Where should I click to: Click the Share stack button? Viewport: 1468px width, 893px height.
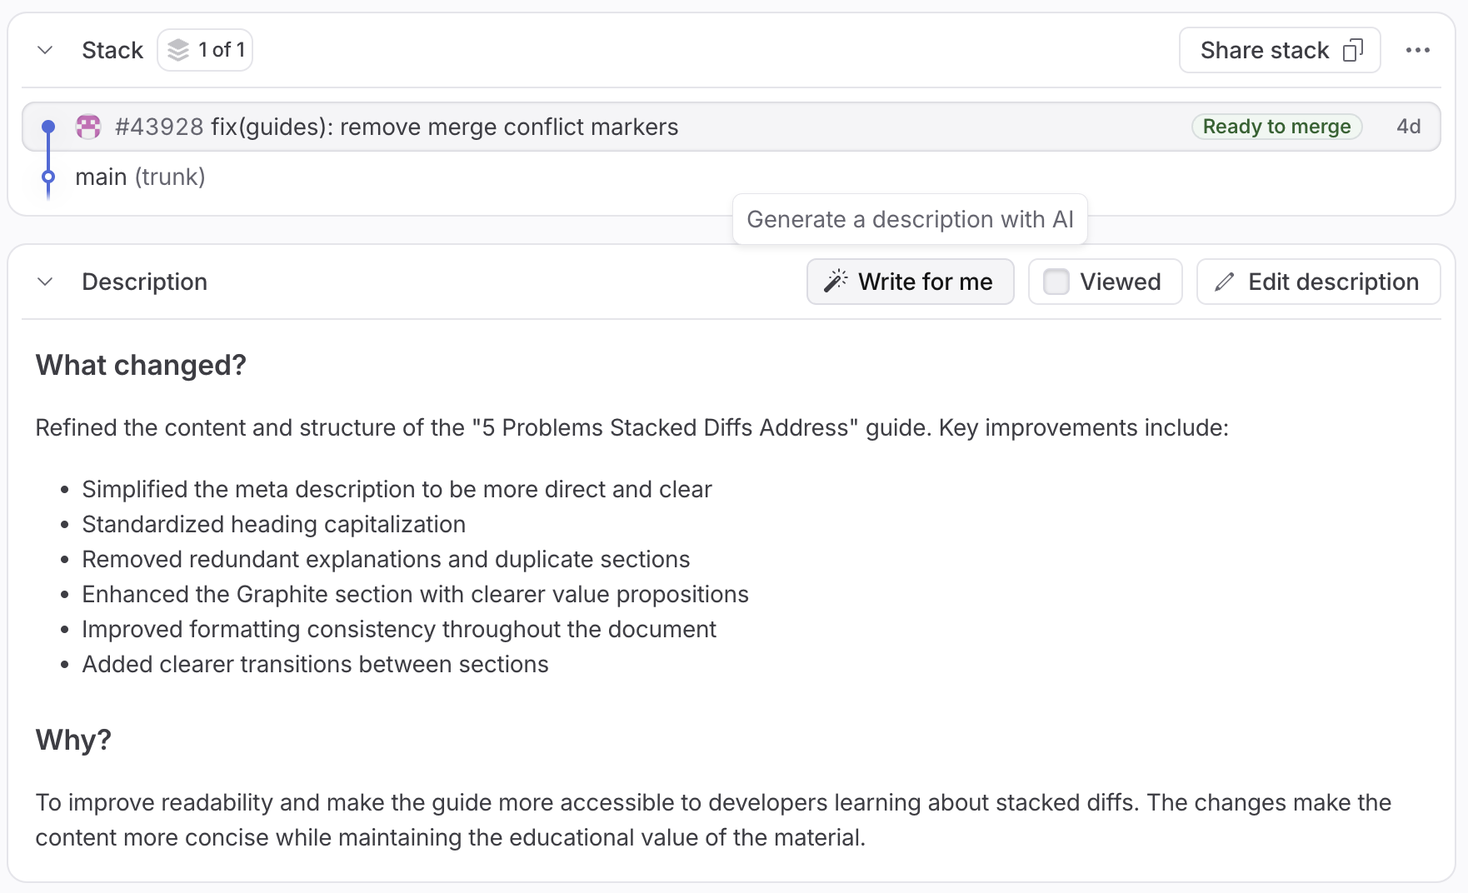coord(1265,49)
